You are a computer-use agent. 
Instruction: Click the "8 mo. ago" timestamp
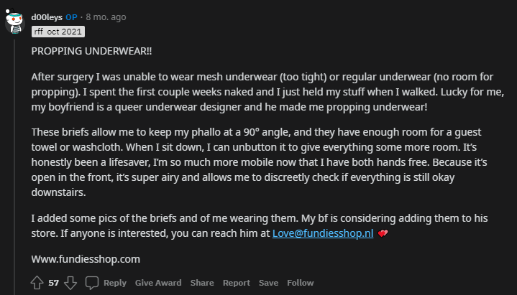coord(107,17)
